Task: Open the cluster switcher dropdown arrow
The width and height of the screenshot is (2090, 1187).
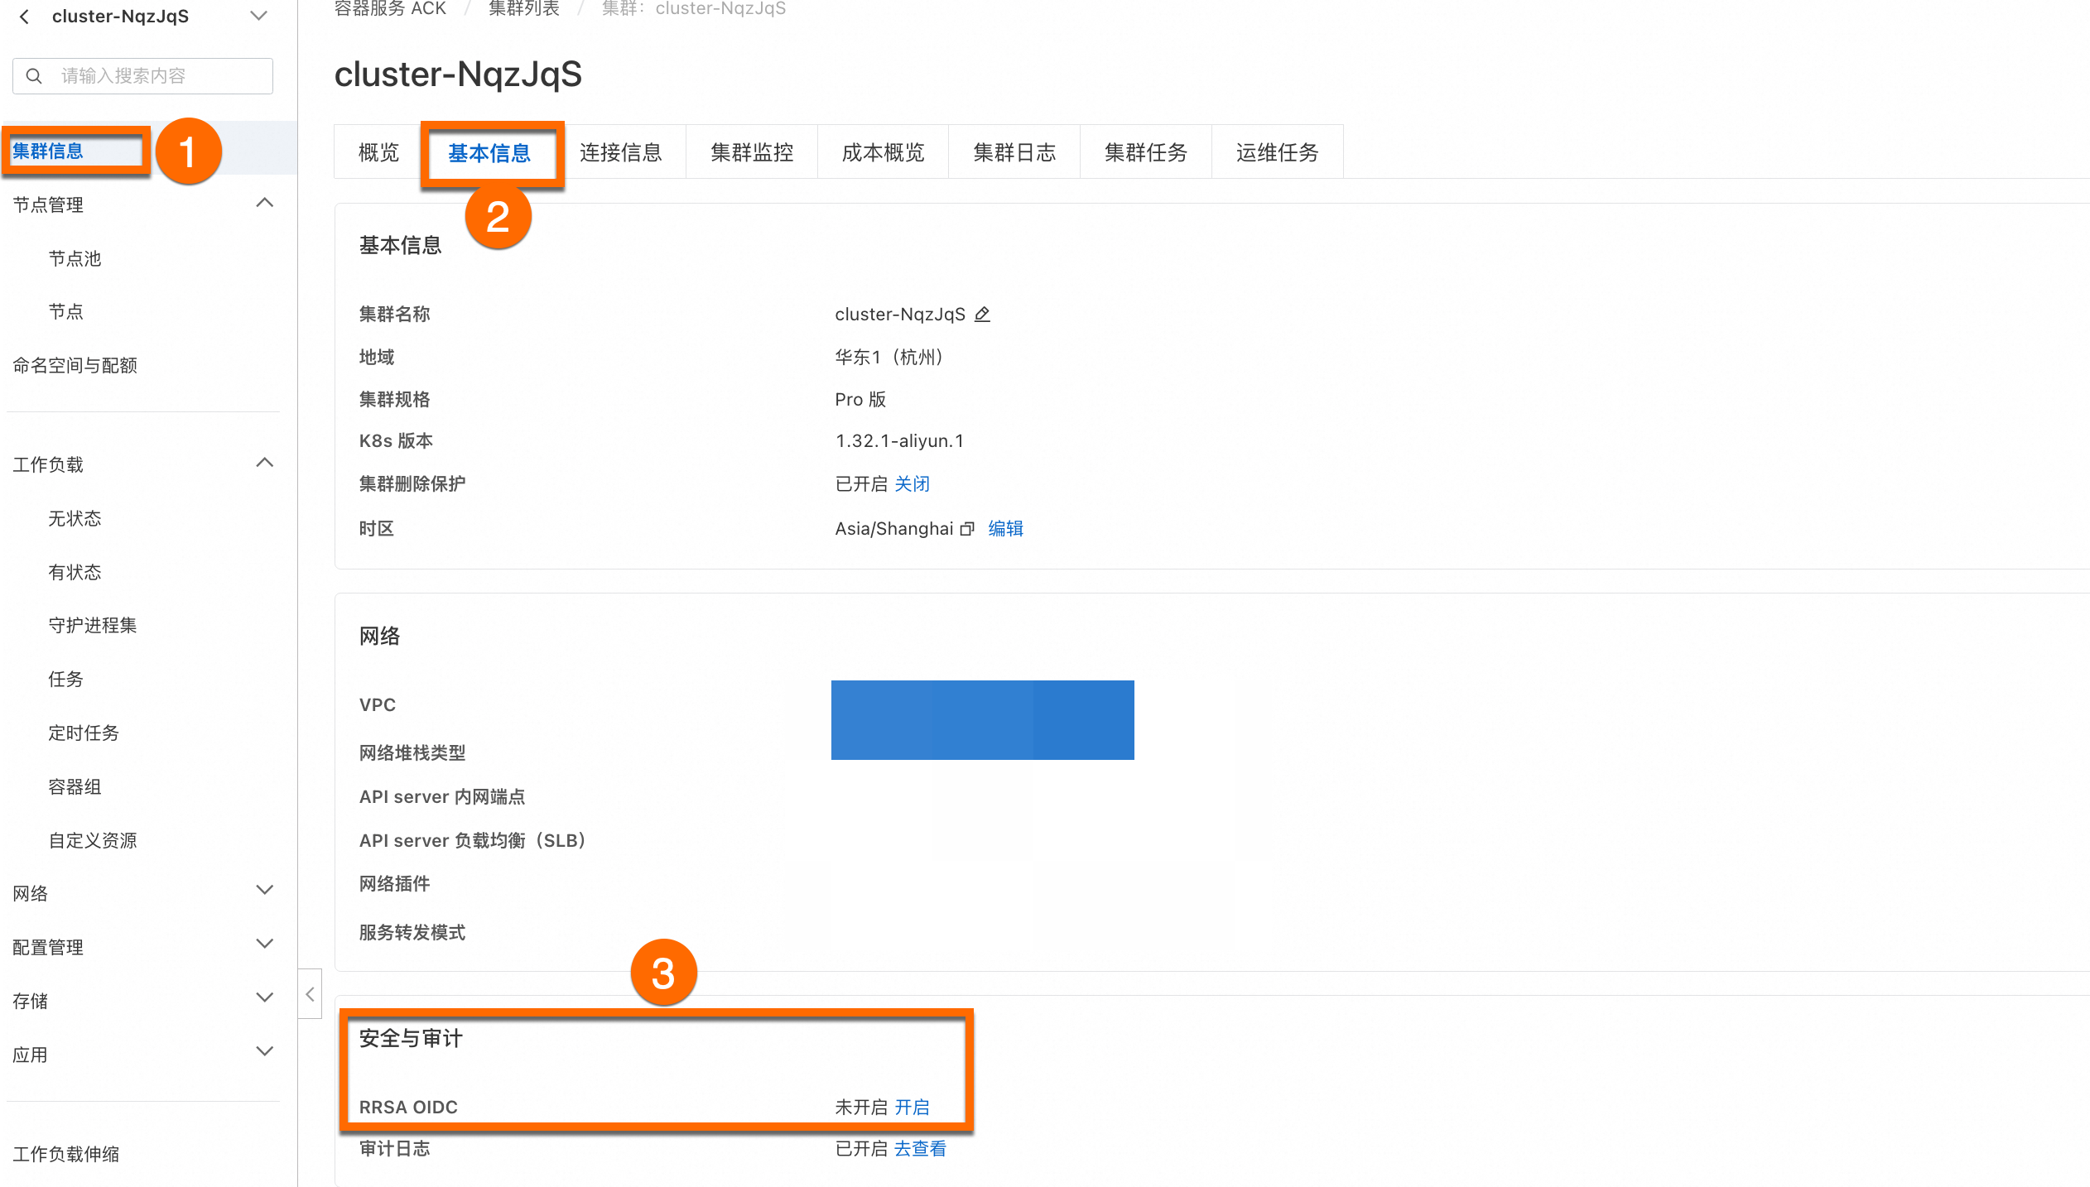Action: pyautogui.click(x=259, y=17)
